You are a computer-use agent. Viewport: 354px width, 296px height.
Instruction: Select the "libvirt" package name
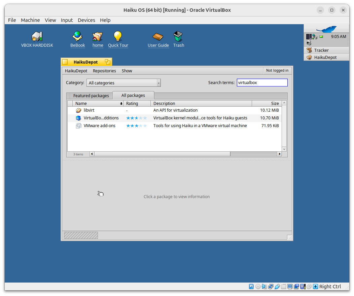pos(89,110)
